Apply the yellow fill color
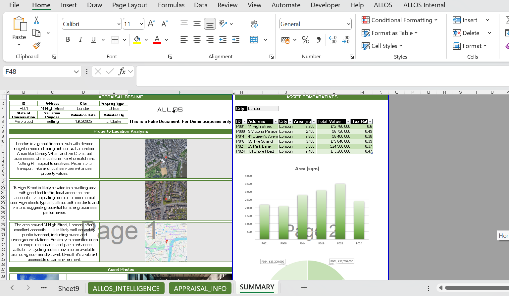Viewport: 509px width, 296px height. click(137, 40)
